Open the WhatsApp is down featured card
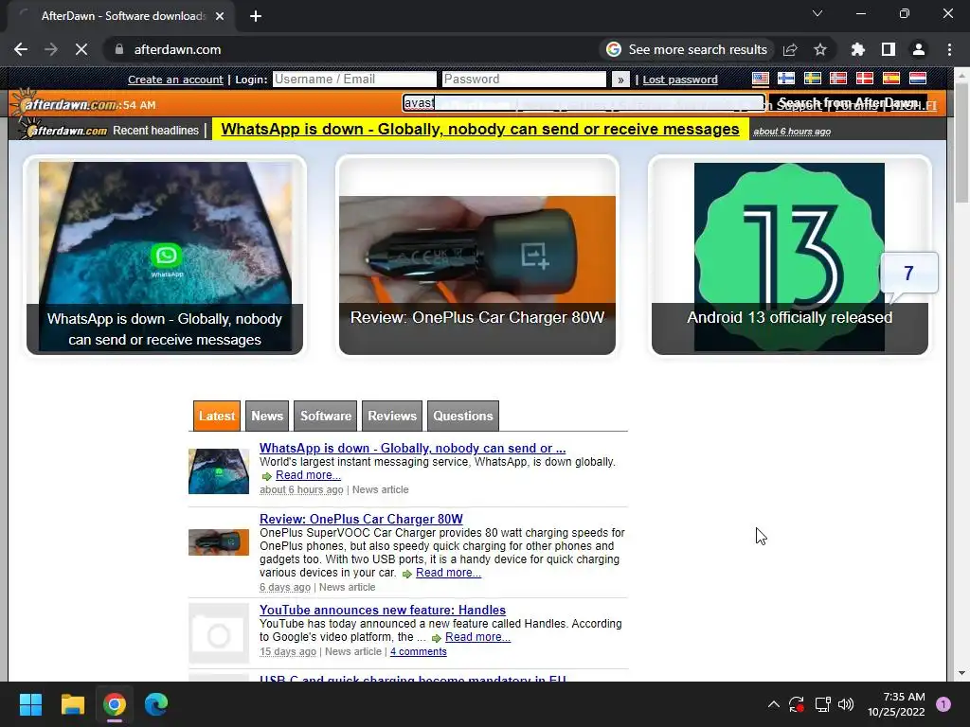Screen dimensions: 970x727 pyautogui.click(x=165, y=256)
